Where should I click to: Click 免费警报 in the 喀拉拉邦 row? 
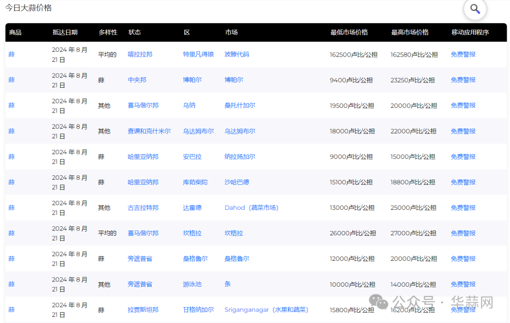463,55
